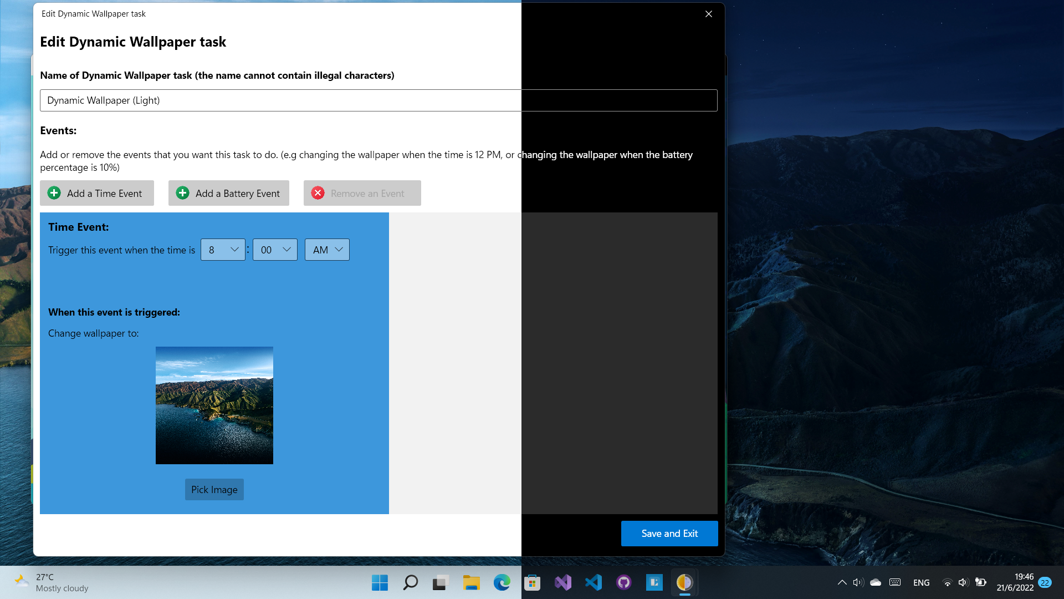
Task: Click the wallpaper preview thumbnail
Action: point(214,405)
